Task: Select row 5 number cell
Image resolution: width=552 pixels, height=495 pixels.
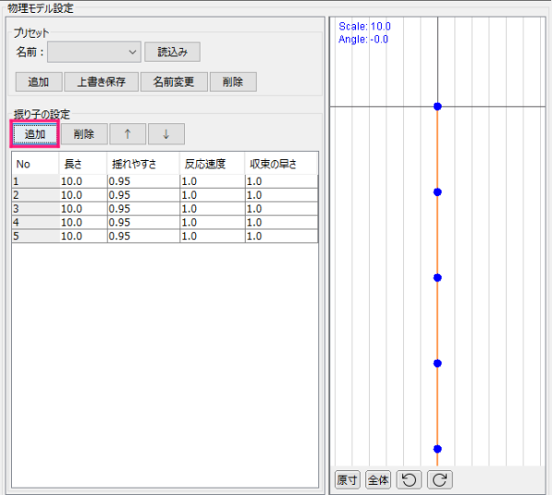Action: 36,236
